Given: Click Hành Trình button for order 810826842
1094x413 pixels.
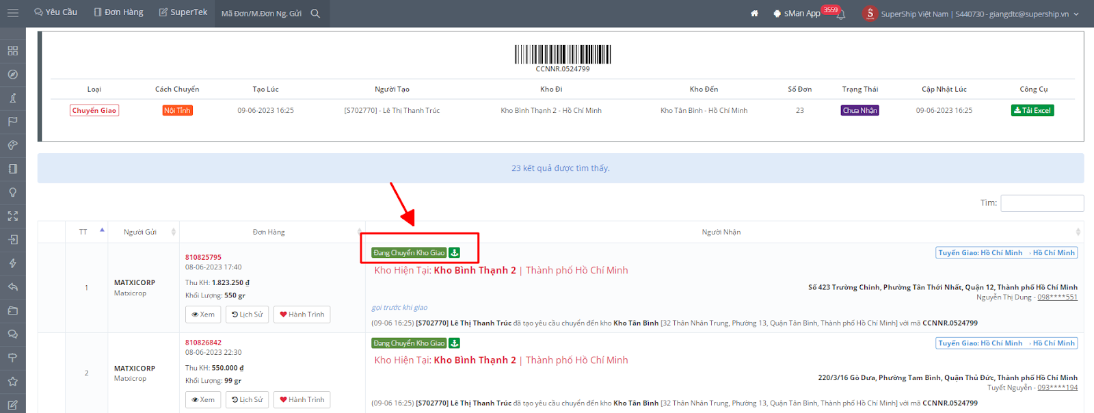Looking at the screenshot, I should 302,399.
